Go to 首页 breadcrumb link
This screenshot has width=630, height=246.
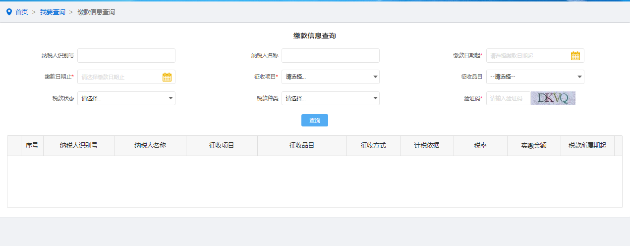(x=22, y=12)
